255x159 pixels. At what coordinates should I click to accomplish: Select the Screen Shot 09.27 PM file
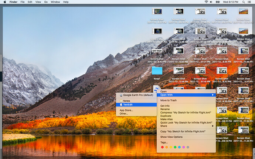tap(222, 11)
